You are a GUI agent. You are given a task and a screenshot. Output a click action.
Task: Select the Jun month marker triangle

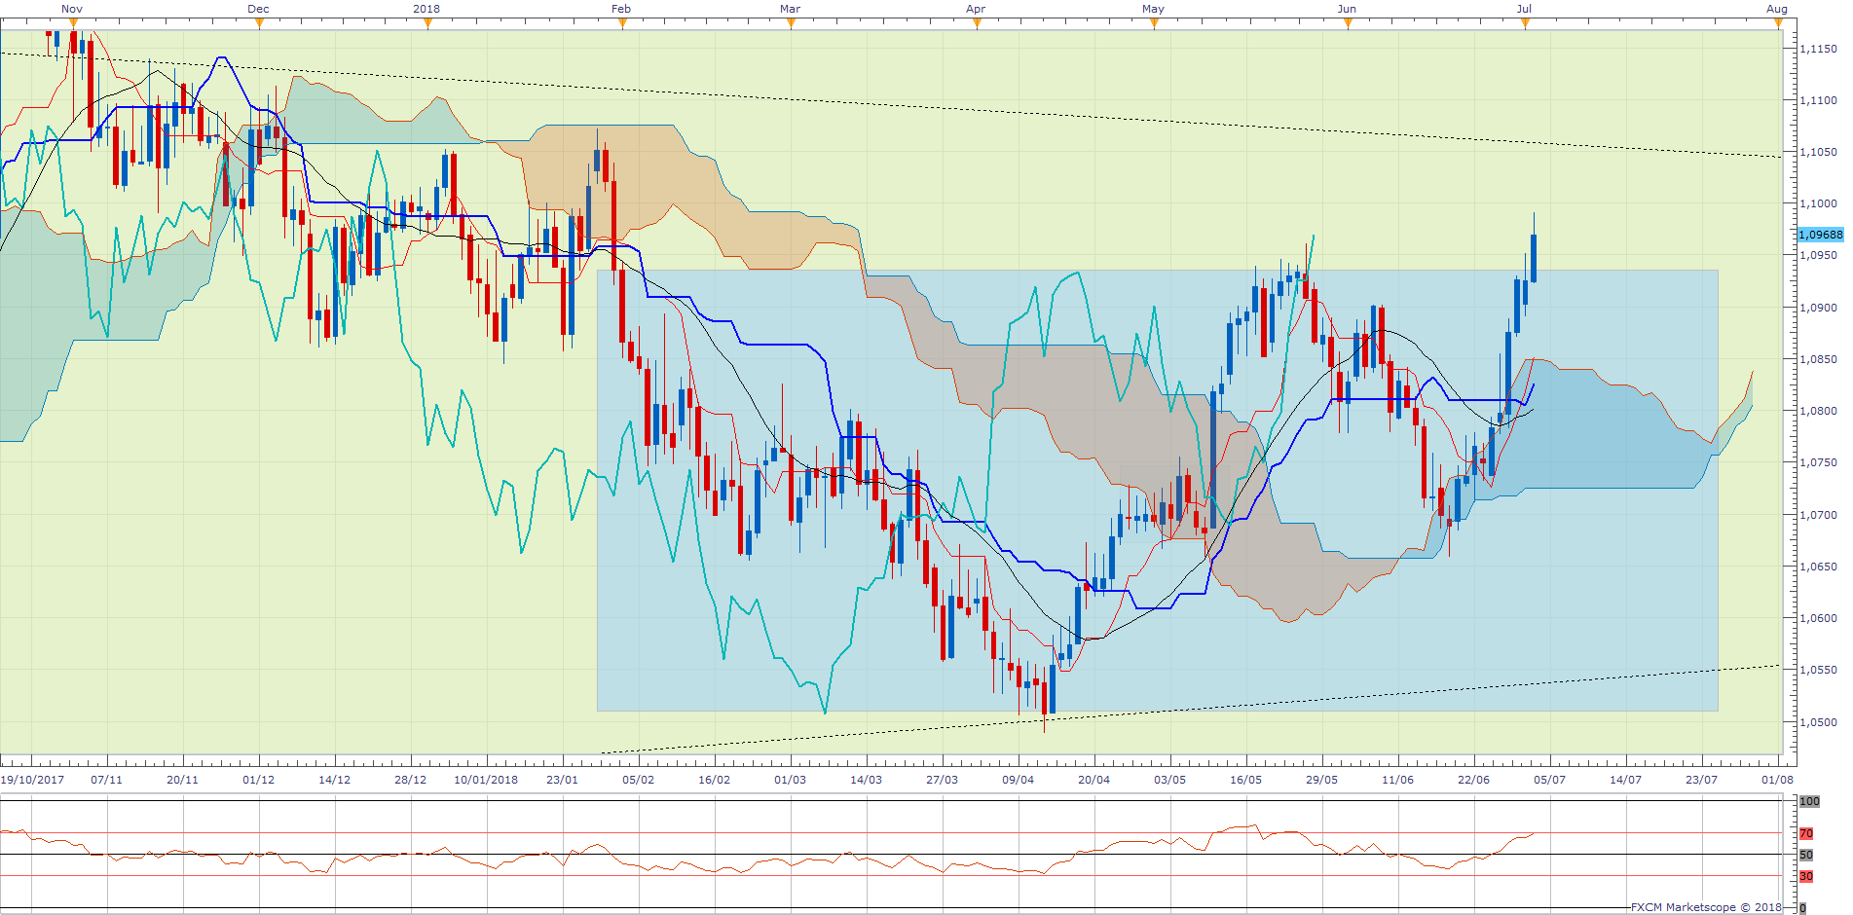click(x=1348, y=23)
